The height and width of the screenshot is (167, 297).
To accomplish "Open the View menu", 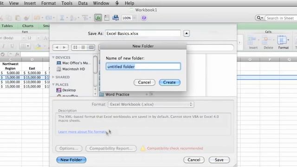I will click(x=14, y=3).
